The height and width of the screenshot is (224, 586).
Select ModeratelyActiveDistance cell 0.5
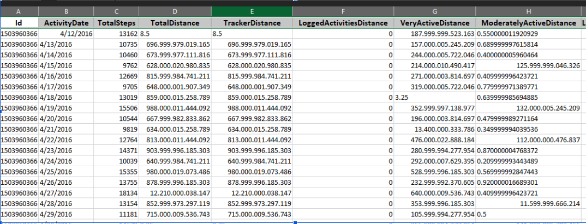[528, 214]
